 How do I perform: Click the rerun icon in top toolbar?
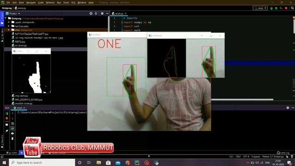click(271, 8)
